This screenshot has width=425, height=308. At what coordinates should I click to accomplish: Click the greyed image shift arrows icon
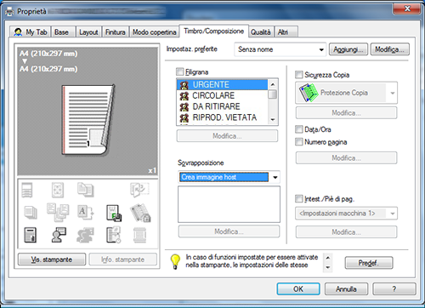pos(58,190)
